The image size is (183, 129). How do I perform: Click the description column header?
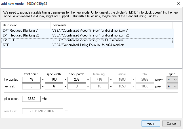coord(26,25)
